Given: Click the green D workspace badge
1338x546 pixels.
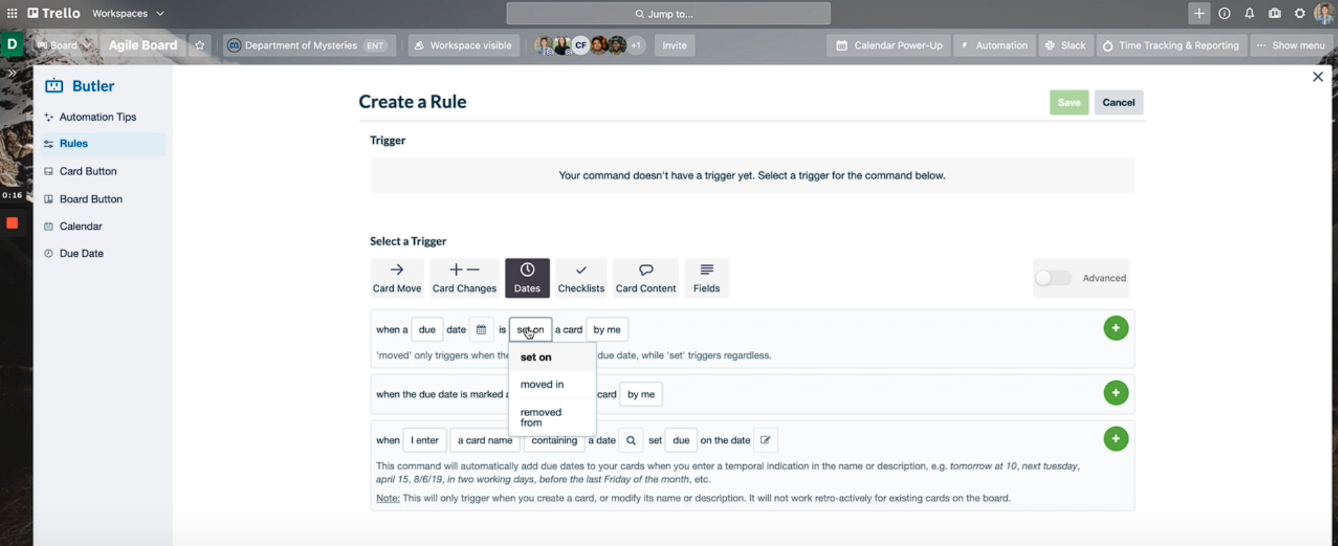Looking at the screenshot, I should pos(12,44).
